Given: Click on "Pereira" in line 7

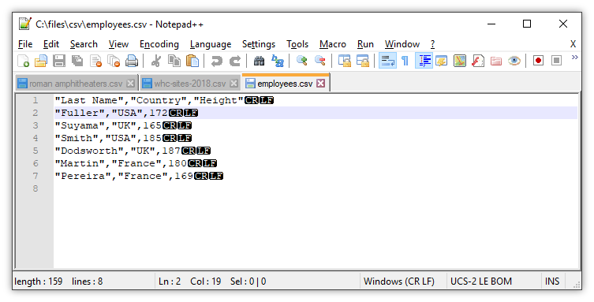Looking at the screenshot, I should point(83,176).
